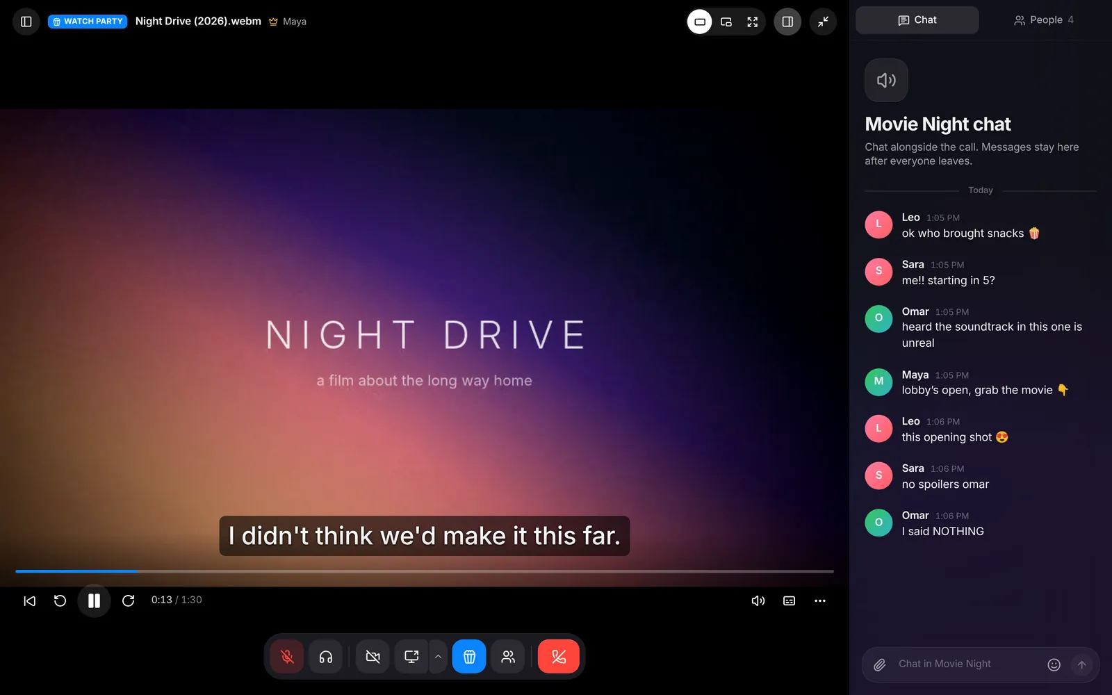Adjust the video player volume

coord(758,600)
